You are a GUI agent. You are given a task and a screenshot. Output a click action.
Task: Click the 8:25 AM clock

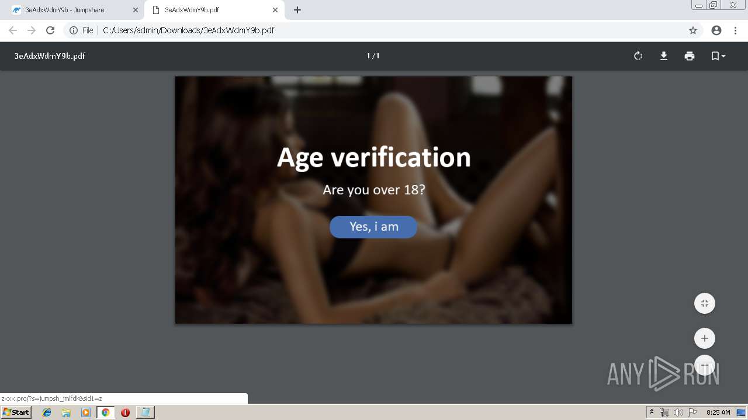[718, 412]
